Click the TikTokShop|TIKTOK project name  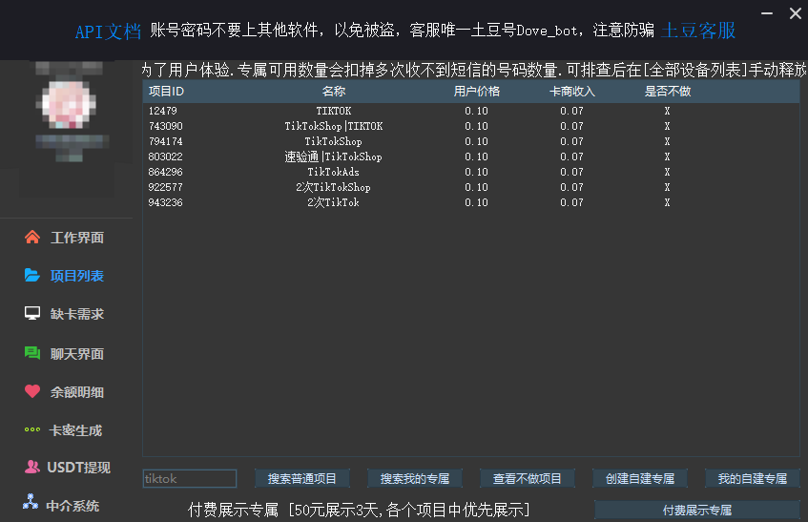pos(333,126)
